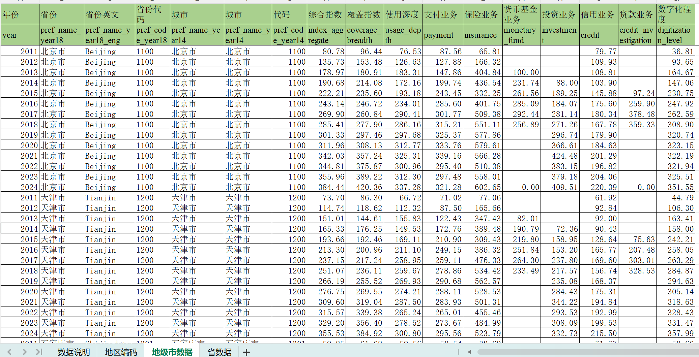699x357 pixels.
Task: Go to next sheet tab arrow
Action: [24, 352]
